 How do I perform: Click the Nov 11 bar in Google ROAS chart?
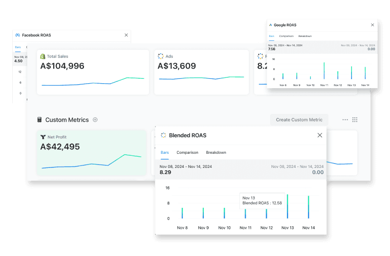click(324, 71)
